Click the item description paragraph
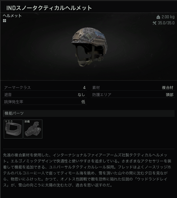This screenshot has height=198, width=177. pyautogui.click(x=87, y=170)
